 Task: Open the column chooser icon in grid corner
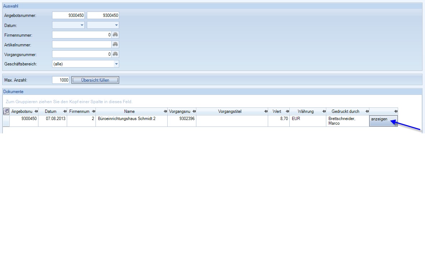click(6, 111)
